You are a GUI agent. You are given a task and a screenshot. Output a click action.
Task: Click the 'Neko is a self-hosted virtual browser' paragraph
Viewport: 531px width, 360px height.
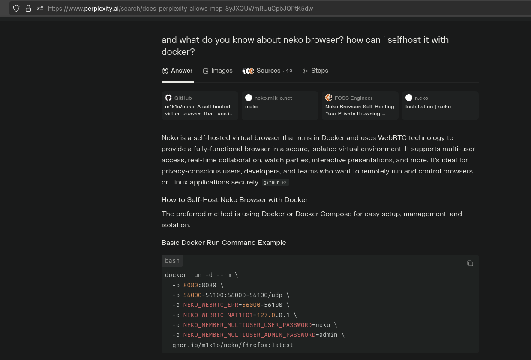[318, 160]
